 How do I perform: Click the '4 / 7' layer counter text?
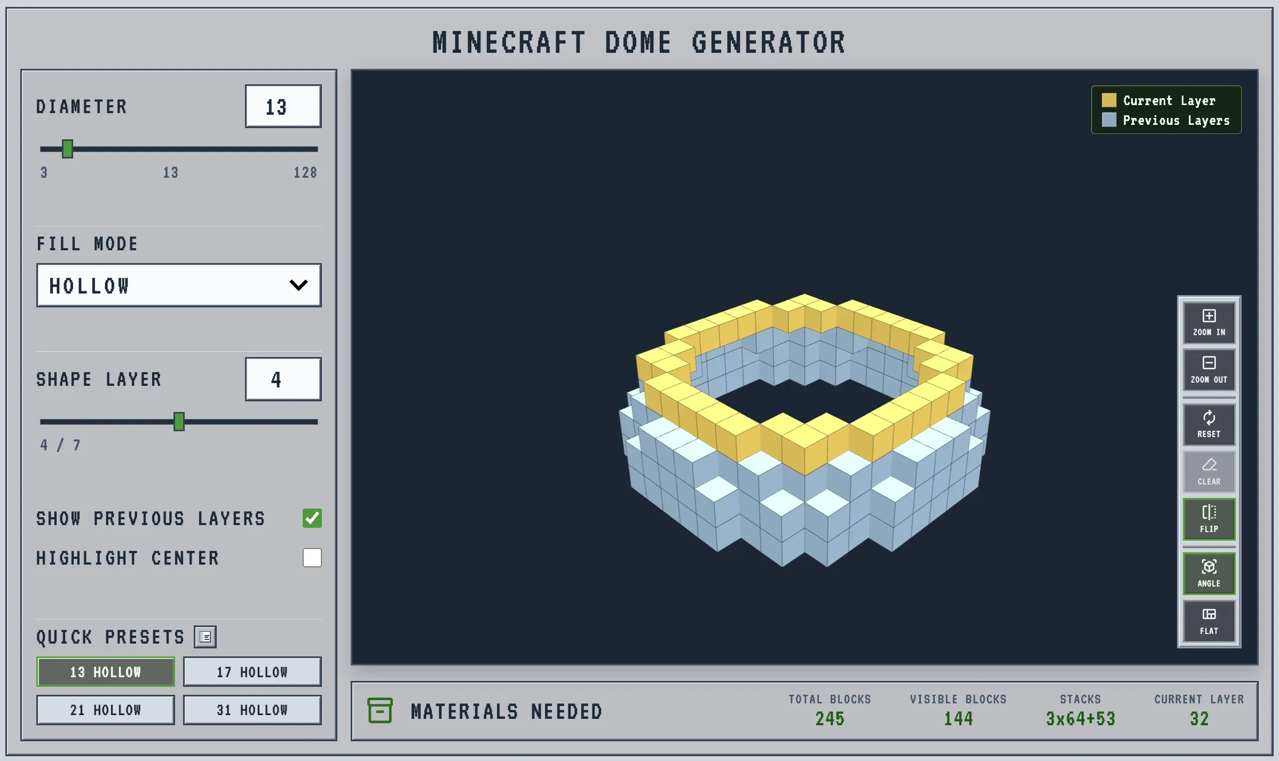[60, 445]
